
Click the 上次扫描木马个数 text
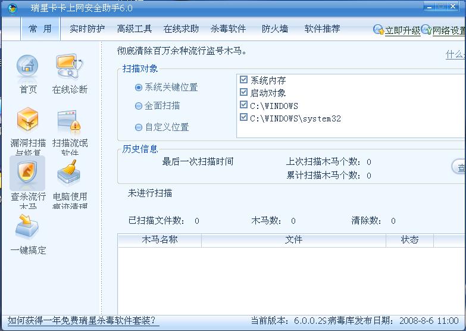pos(329,162)
